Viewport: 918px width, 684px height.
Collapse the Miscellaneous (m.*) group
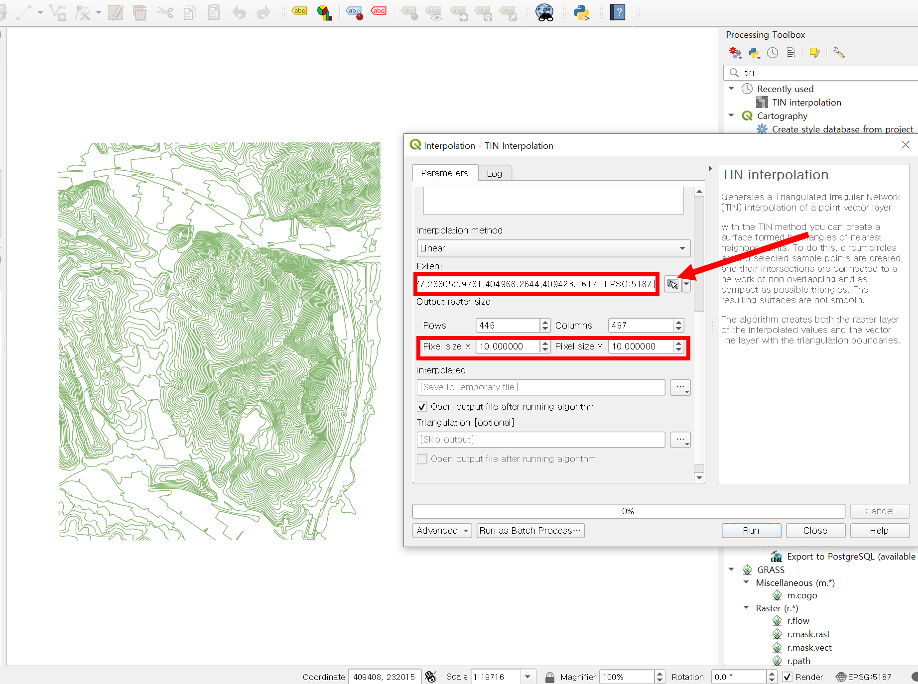click(746, 582)
